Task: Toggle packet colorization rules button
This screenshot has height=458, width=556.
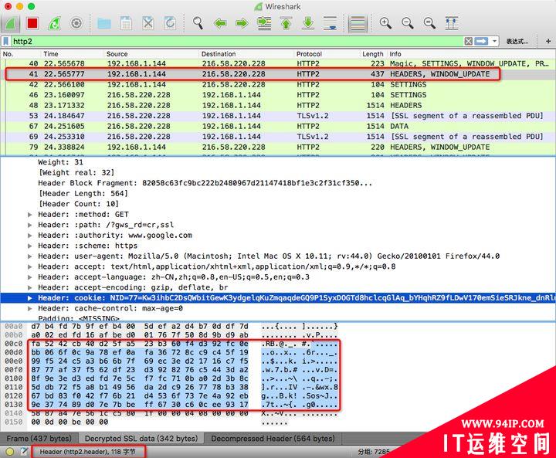Action: click(358, 24)
